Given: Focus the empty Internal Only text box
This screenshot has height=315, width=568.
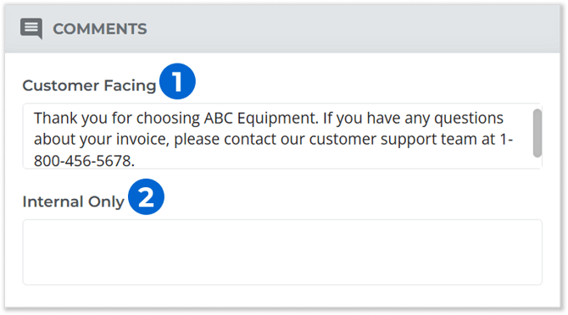Looking at the screenshot, I should click(x=282, y=252).
